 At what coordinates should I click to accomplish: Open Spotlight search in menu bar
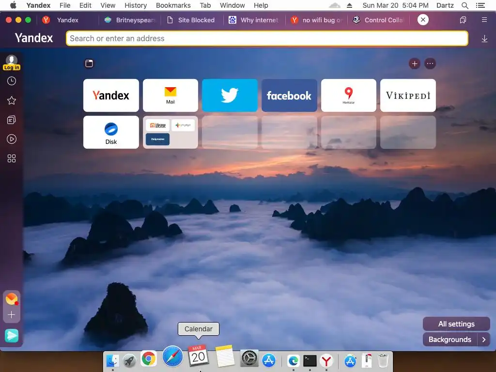pos(465,5)
